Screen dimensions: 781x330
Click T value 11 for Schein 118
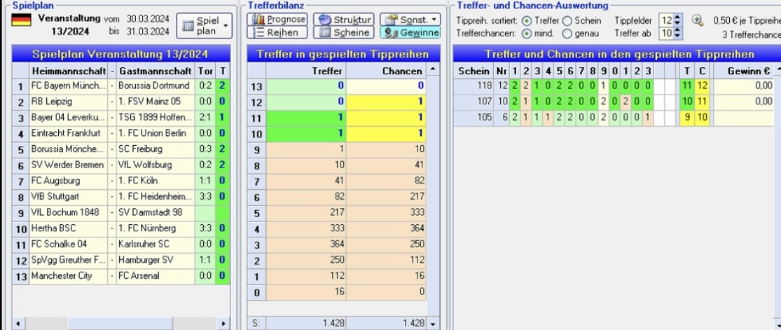click(687, 85)
